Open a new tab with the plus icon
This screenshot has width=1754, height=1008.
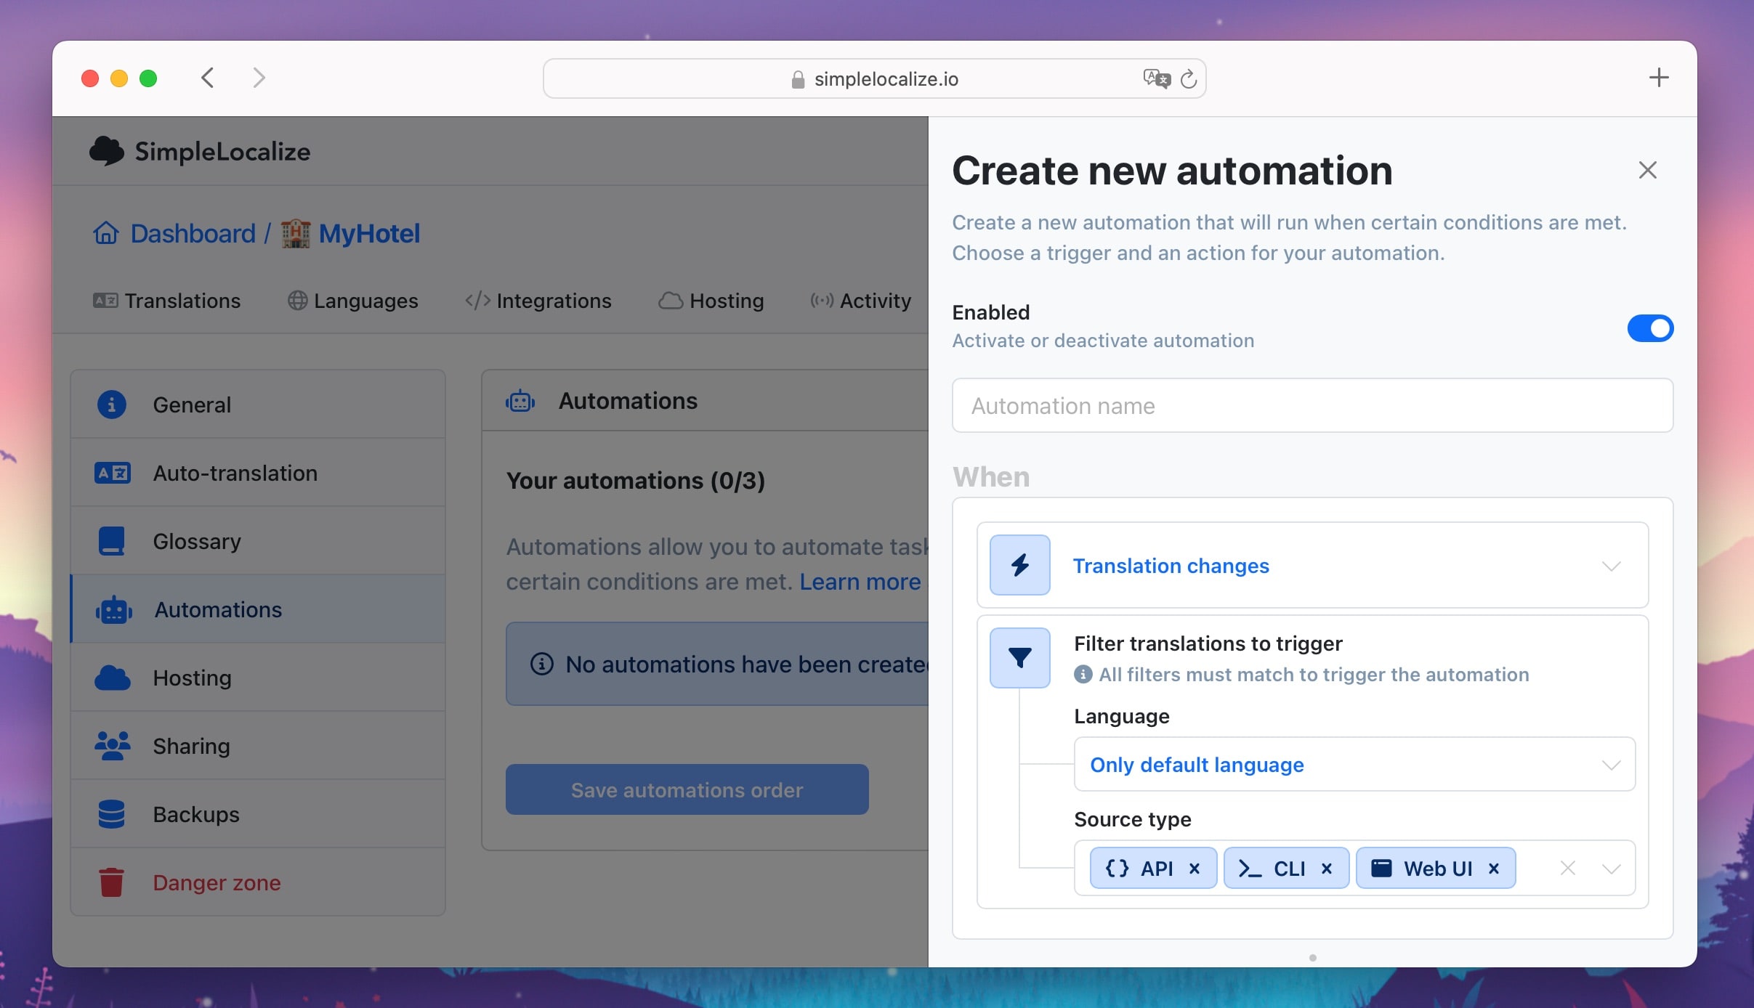click(x=1659, y=78)
